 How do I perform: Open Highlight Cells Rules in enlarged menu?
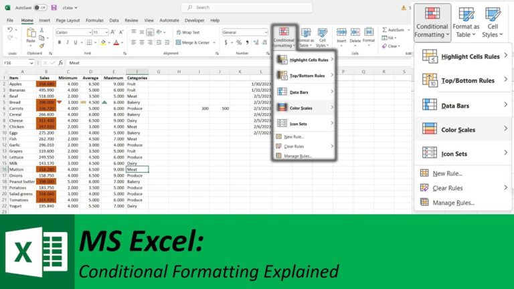click(464, 56)
